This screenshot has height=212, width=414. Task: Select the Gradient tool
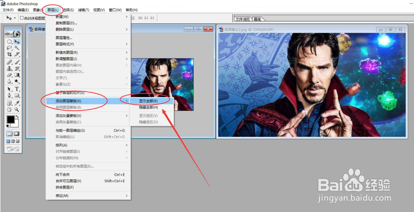coord(17,75)
